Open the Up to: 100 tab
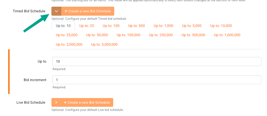Image resolution: width=267 pixels, height=116 pixels. tap(111, 26)
